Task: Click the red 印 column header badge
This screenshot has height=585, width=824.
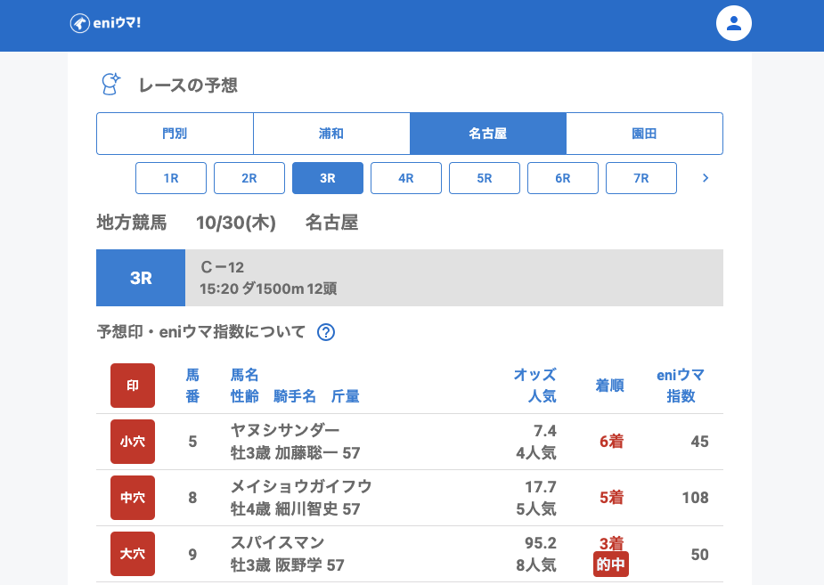Action: 133,386
